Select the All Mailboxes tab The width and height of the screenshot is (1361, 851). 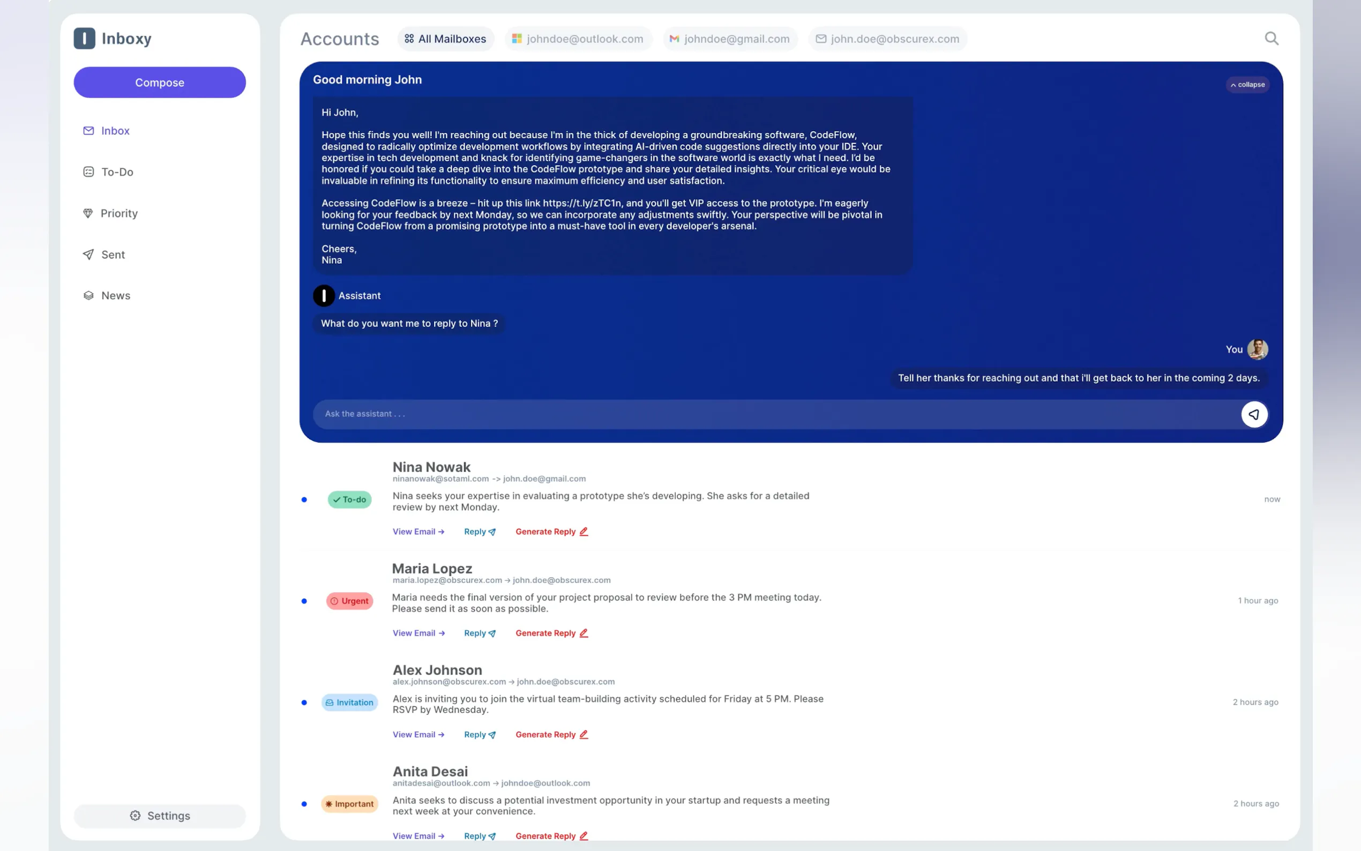click(x=445, y=39)
